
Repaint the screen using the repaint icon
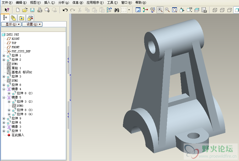138,10
